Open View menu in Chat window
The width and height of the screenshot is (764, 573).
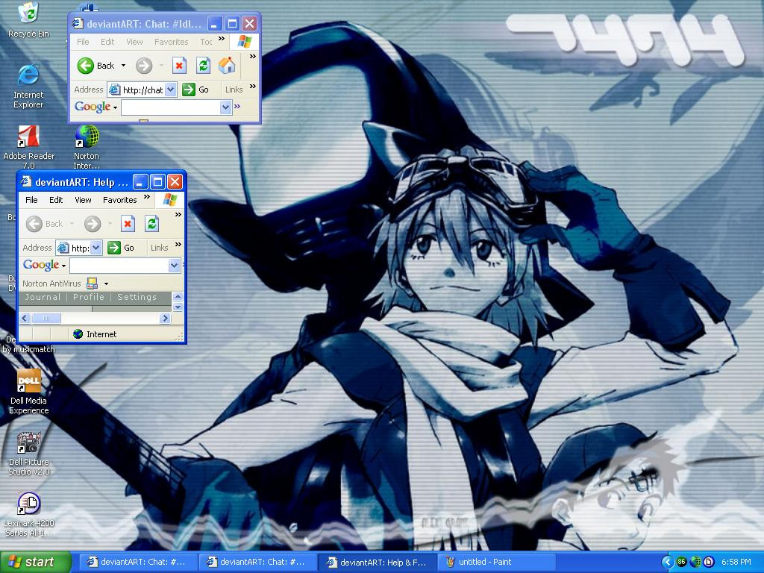point(134,42)
